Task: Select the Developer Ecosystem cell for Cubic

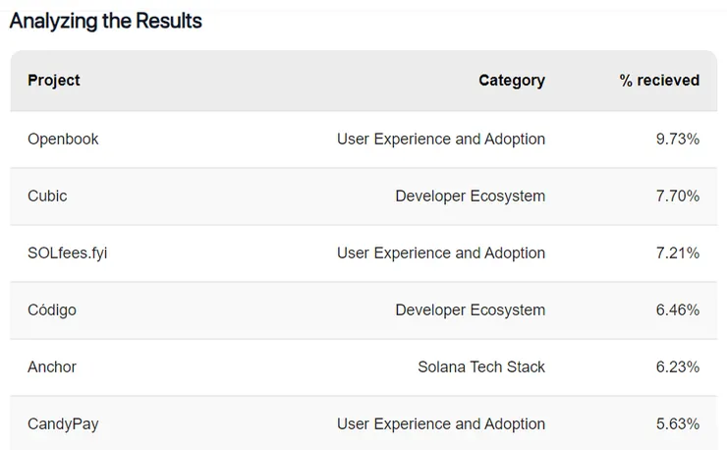Action: pos(470,196)
